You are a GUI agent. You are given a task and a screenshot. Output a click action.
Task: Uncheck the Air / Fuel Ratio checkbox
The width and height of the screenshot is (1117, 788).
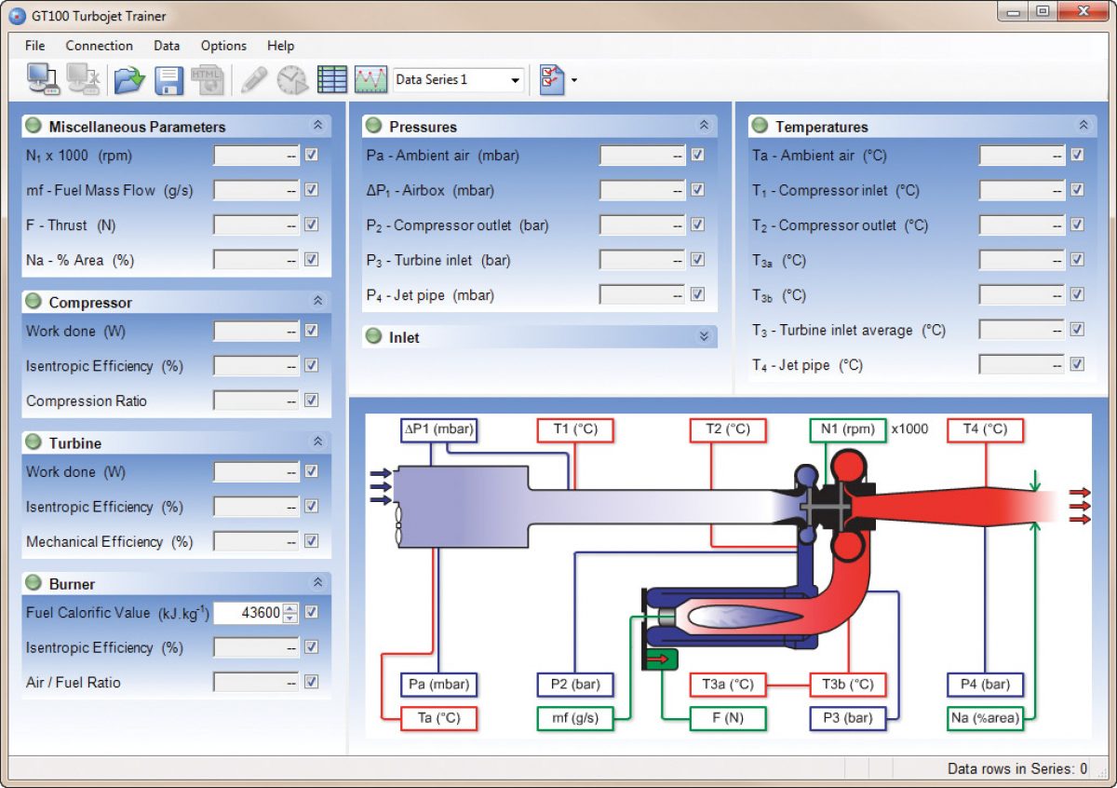(x=312, y=682)
